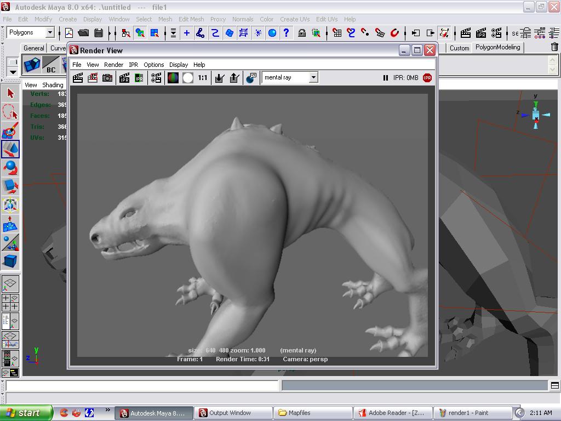Expand the Custom shelf tab options
561x421 pixels.
pyautogui.click(x=459, y=48)
